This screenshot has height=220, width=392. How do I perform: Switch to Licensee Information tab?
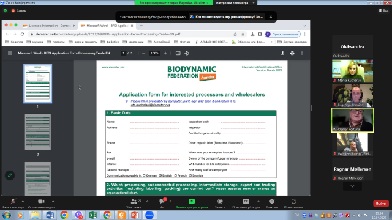point(49,26)
